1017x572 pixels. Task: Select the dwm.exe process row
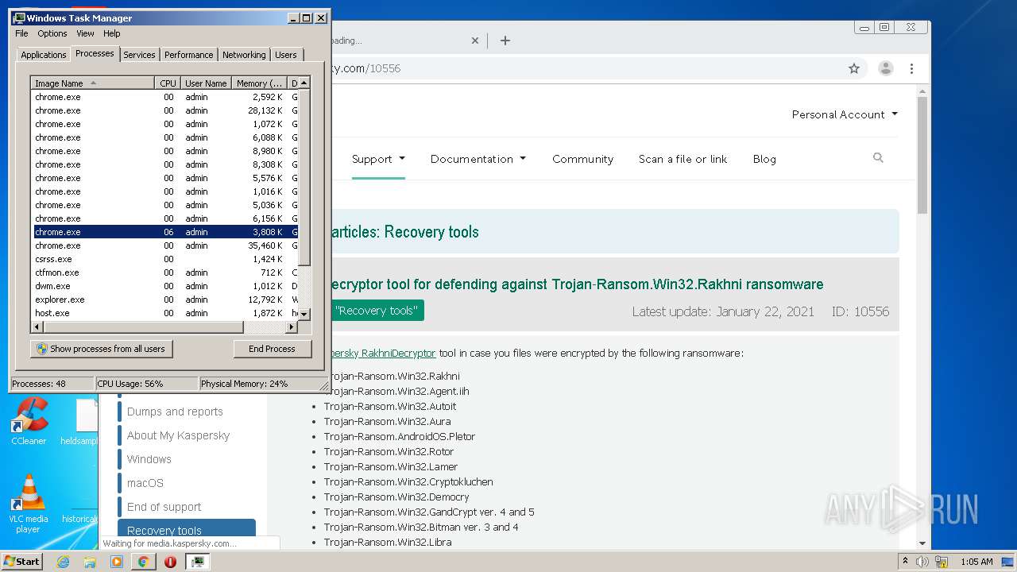pyautogui.click(x=164, y=286)
